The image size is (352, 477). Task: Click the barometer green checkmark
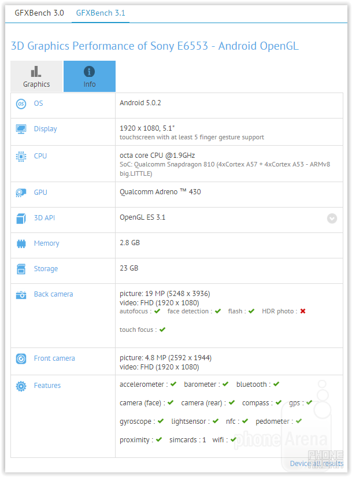click(x=225, y=384)
